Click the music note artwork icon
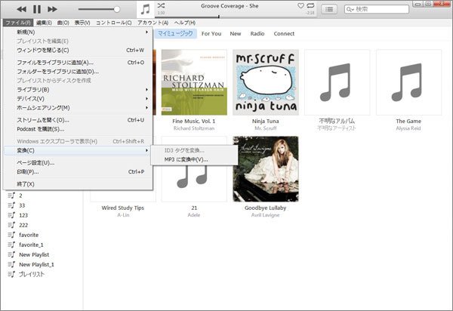Viewport: 453px width, 311px height. 145,9
